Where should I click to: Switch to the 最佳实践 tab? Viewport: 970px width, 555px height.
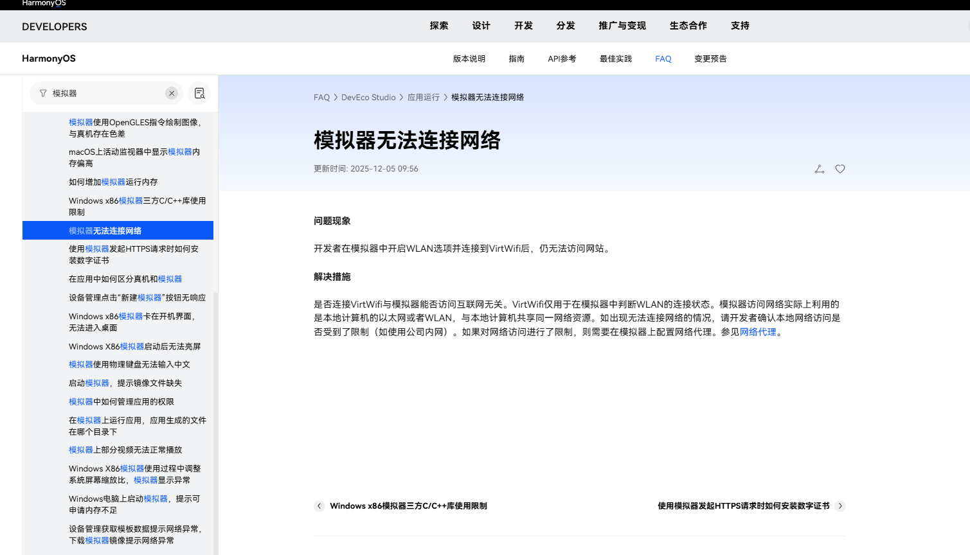(616, 58)
